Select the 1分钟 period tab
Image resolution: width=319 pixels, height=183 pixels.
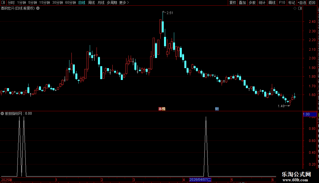click(x=21, y=3)
